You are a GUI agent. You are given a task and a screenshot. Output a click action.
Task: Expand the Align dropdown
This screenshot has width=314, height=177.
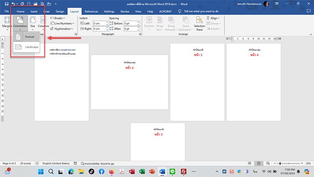point(214,18)
